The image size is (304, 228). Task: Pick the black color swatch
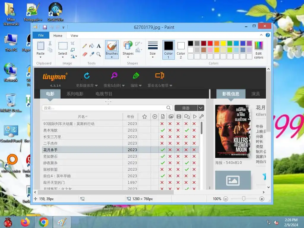click(x=191, y=43)
